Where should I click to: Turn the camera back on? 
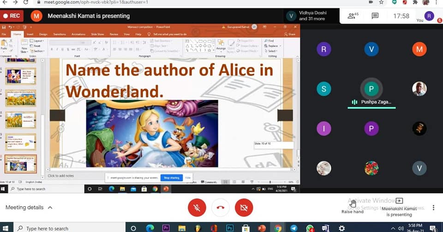pos(244,208)
